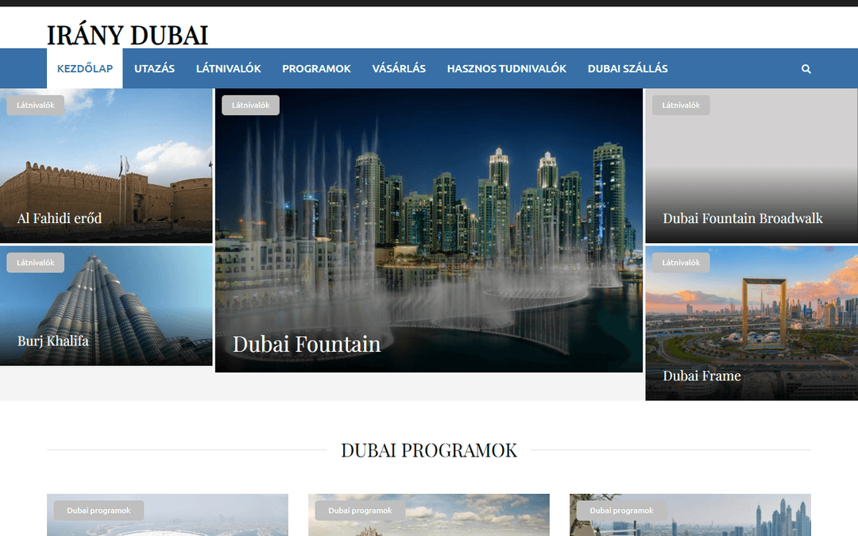Select the KEZDŐLAP menu tab

pyautogui.click(x=85, y=68)
